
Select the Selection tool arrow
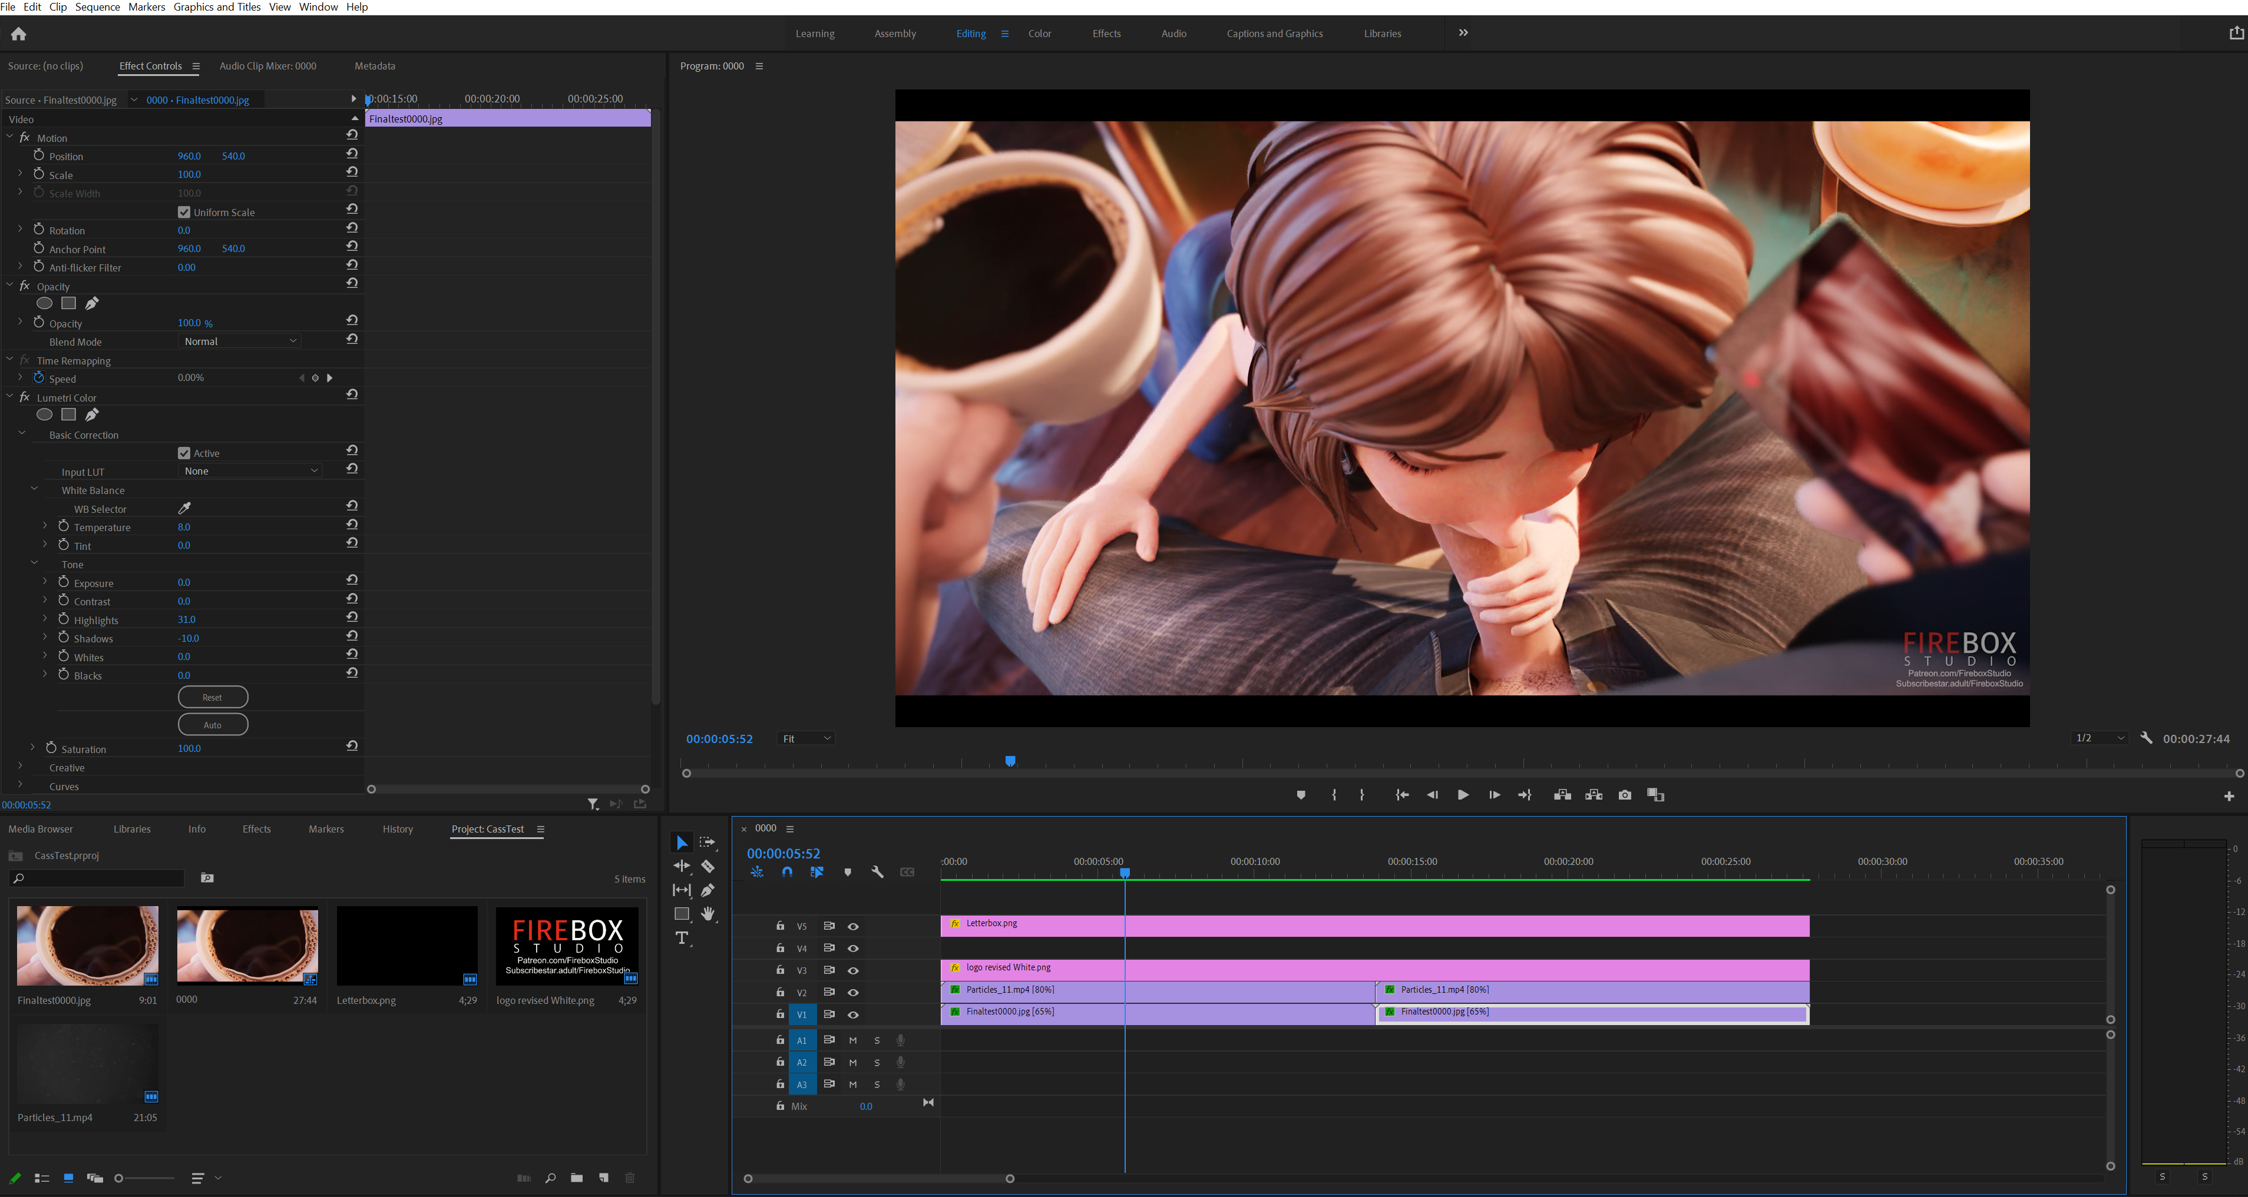[x=682, y=843]
